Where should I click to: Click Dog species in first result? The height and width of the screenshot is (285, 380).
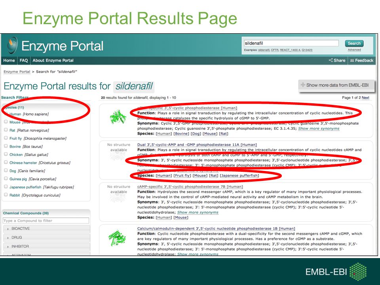tap(196, 133)
